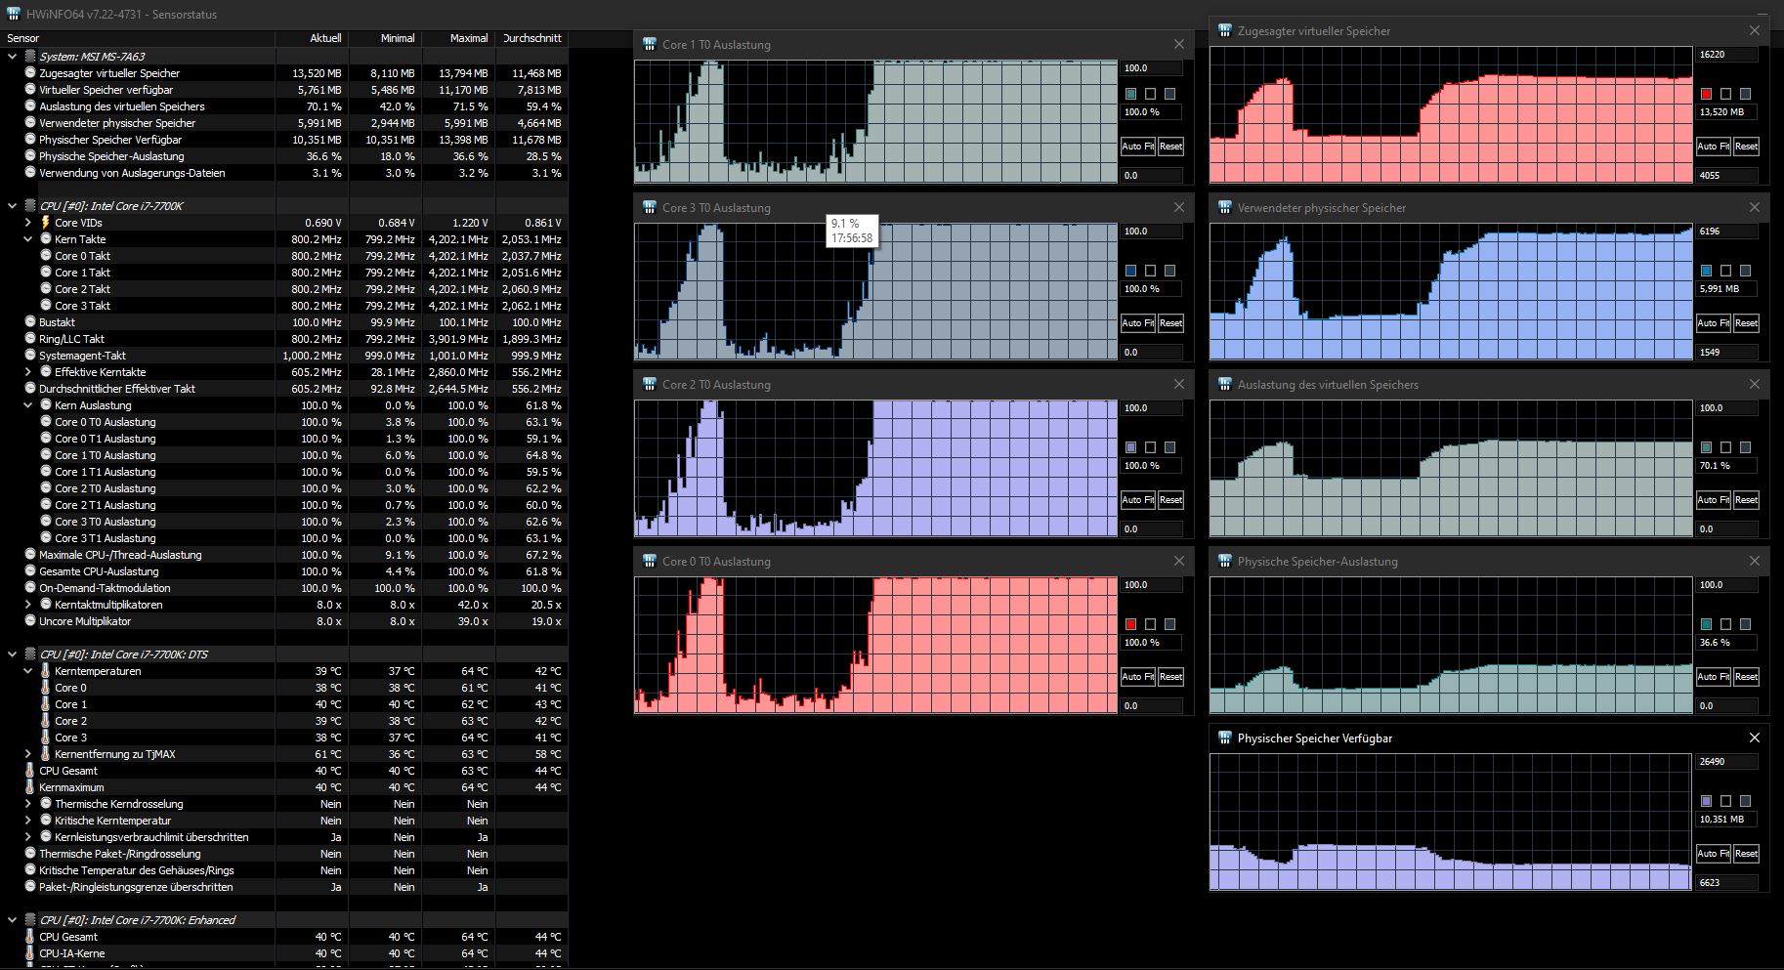Screen dimensions: 1784x970
Task: Click Reset in the Verwendeter physischer Speicher graph
Action: (1746, 323)
